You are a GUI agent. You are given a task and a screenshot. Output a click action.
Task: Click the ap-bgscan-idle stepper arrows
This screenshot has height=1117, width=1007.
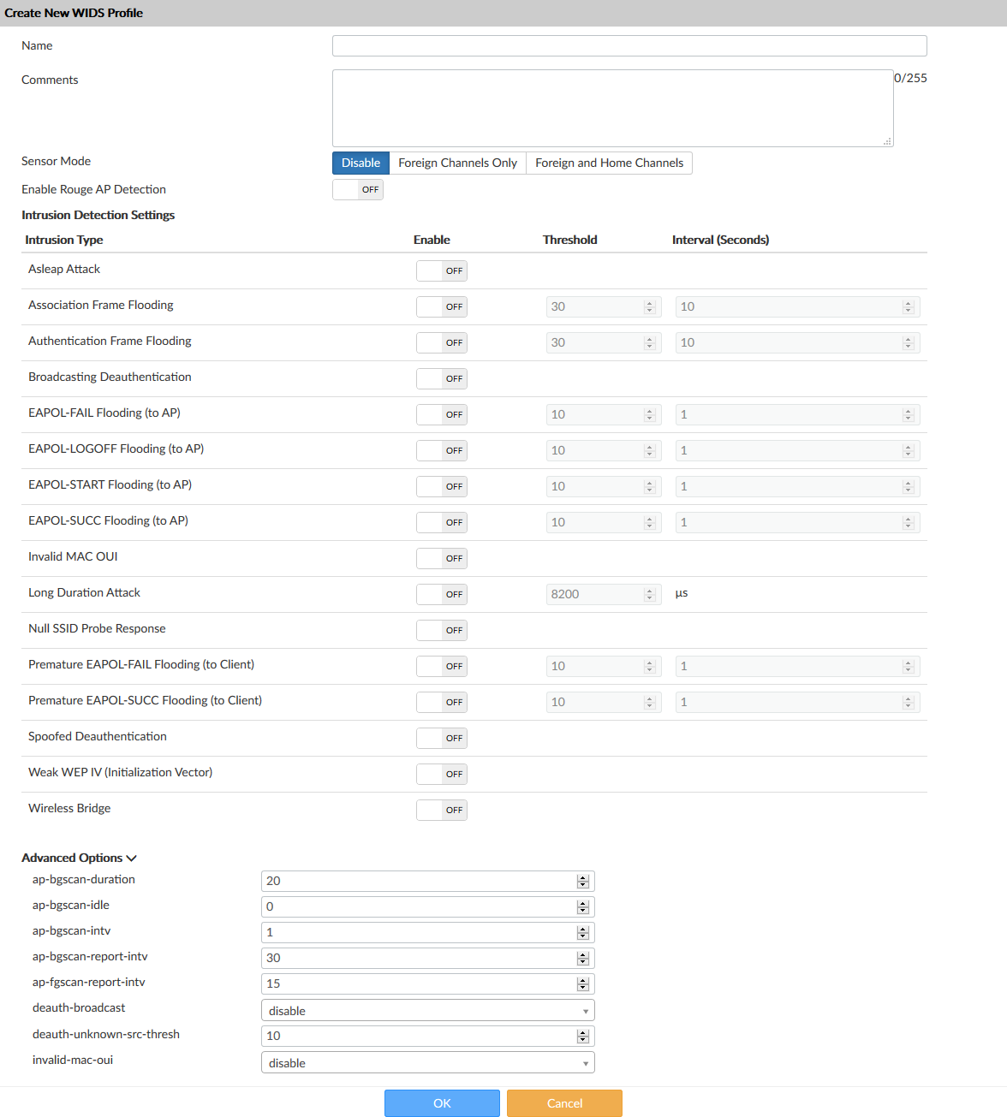tap(583, 906)
